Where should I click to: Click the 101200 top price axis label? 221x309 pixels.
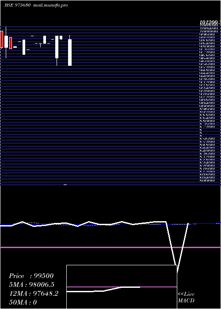(210, 22)
